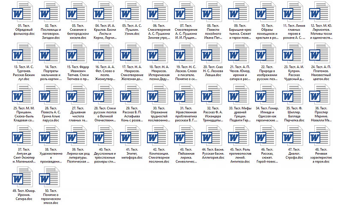Select Word icon 04. Тест. И. А. Крылов
This screenshot has height=206, width=343.
click(103, 12)
